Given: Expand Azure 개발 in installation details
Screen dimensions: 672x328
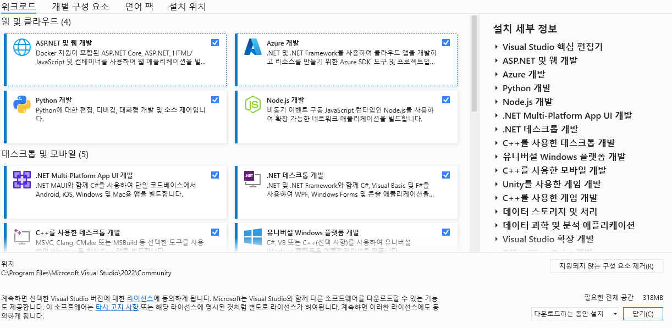Looking at the screenshot, I should click(496, 74).
